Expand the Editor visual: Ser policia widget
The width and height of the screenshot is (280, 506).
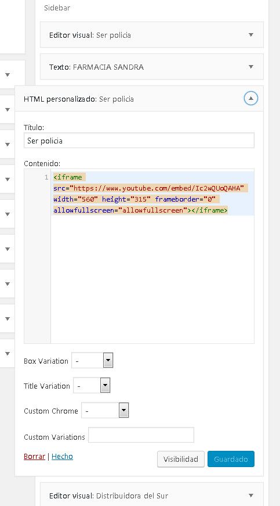251,35
